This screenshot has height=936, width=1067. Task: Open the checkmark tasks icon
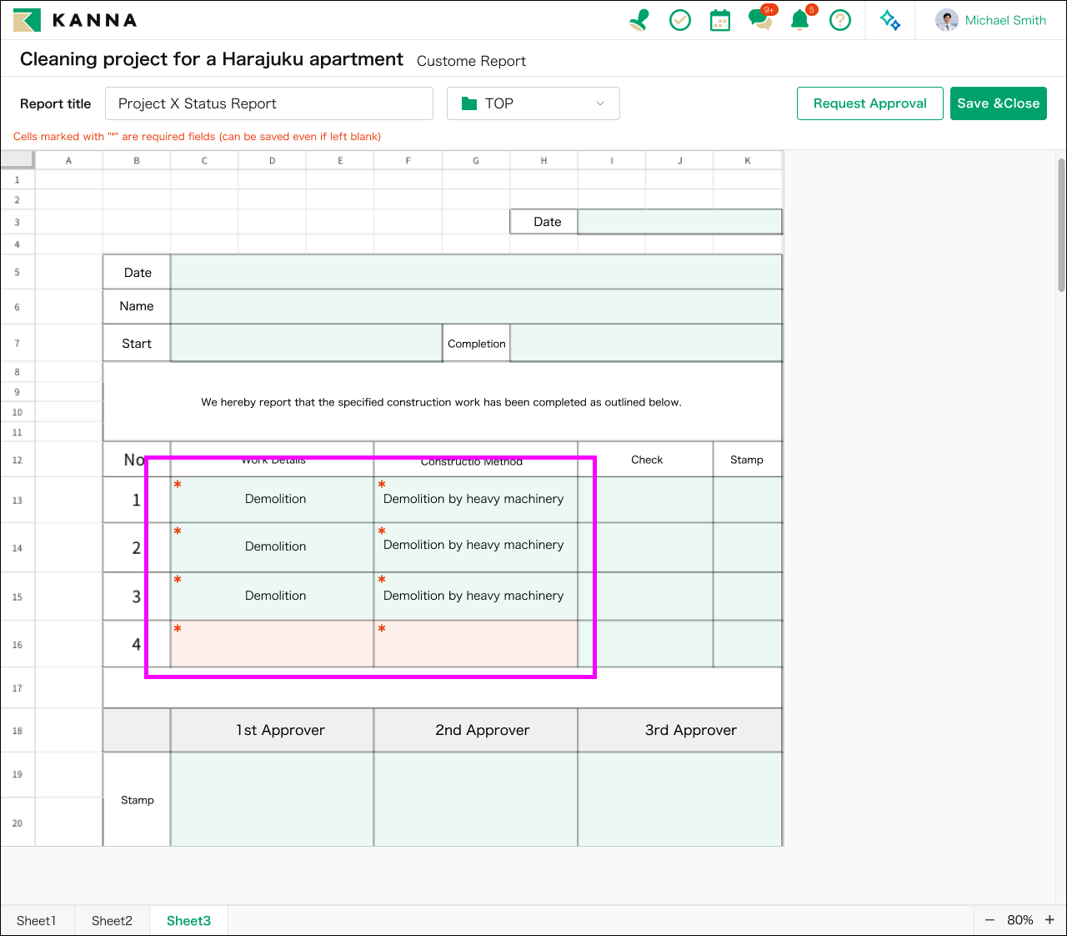(680, 20)
